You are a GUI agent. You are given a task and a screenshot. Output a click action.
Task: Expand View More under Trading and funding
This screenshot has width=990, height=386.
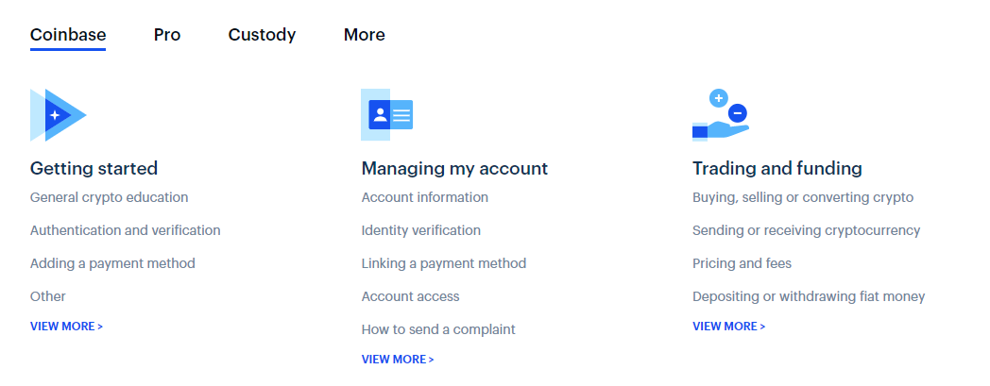[x=728, y=327]
